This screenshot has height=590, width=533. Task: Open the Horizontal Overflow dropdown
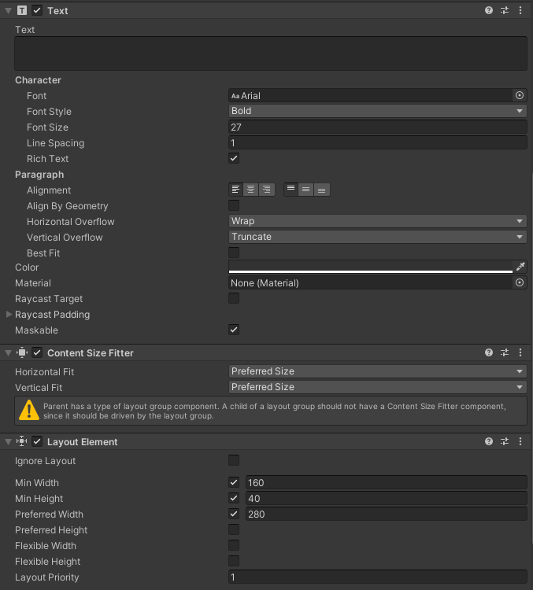coord(377,221)
